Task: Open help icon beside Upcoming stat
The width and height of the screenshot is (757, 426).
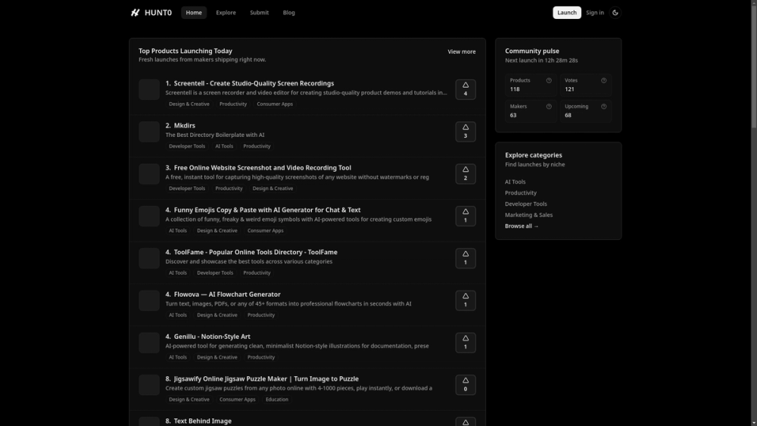Action: pyautogui.click(x=603, y=107)
